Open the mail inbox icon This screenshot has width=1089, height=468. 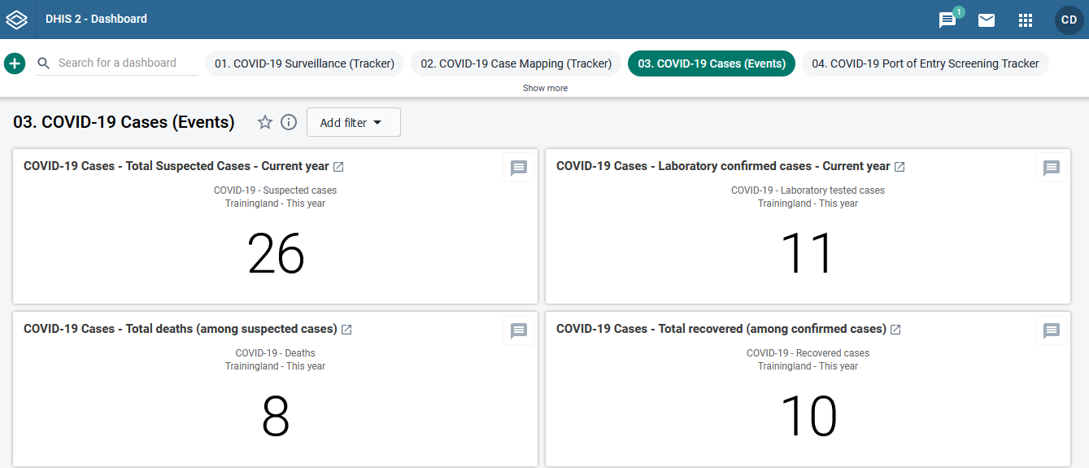click(x=987, y=20)
